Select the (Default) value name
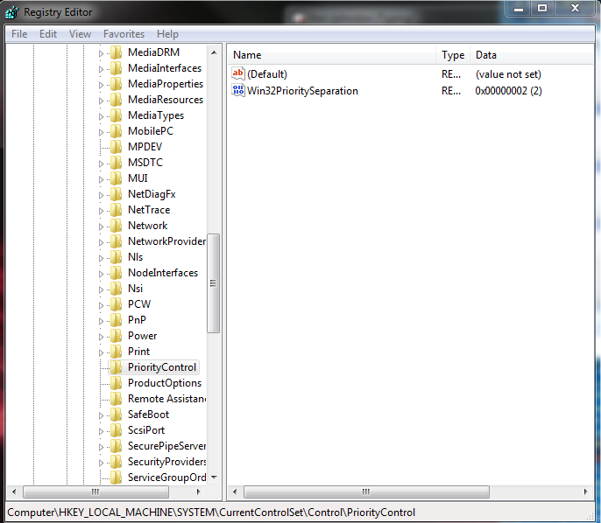 click(267, 74)
